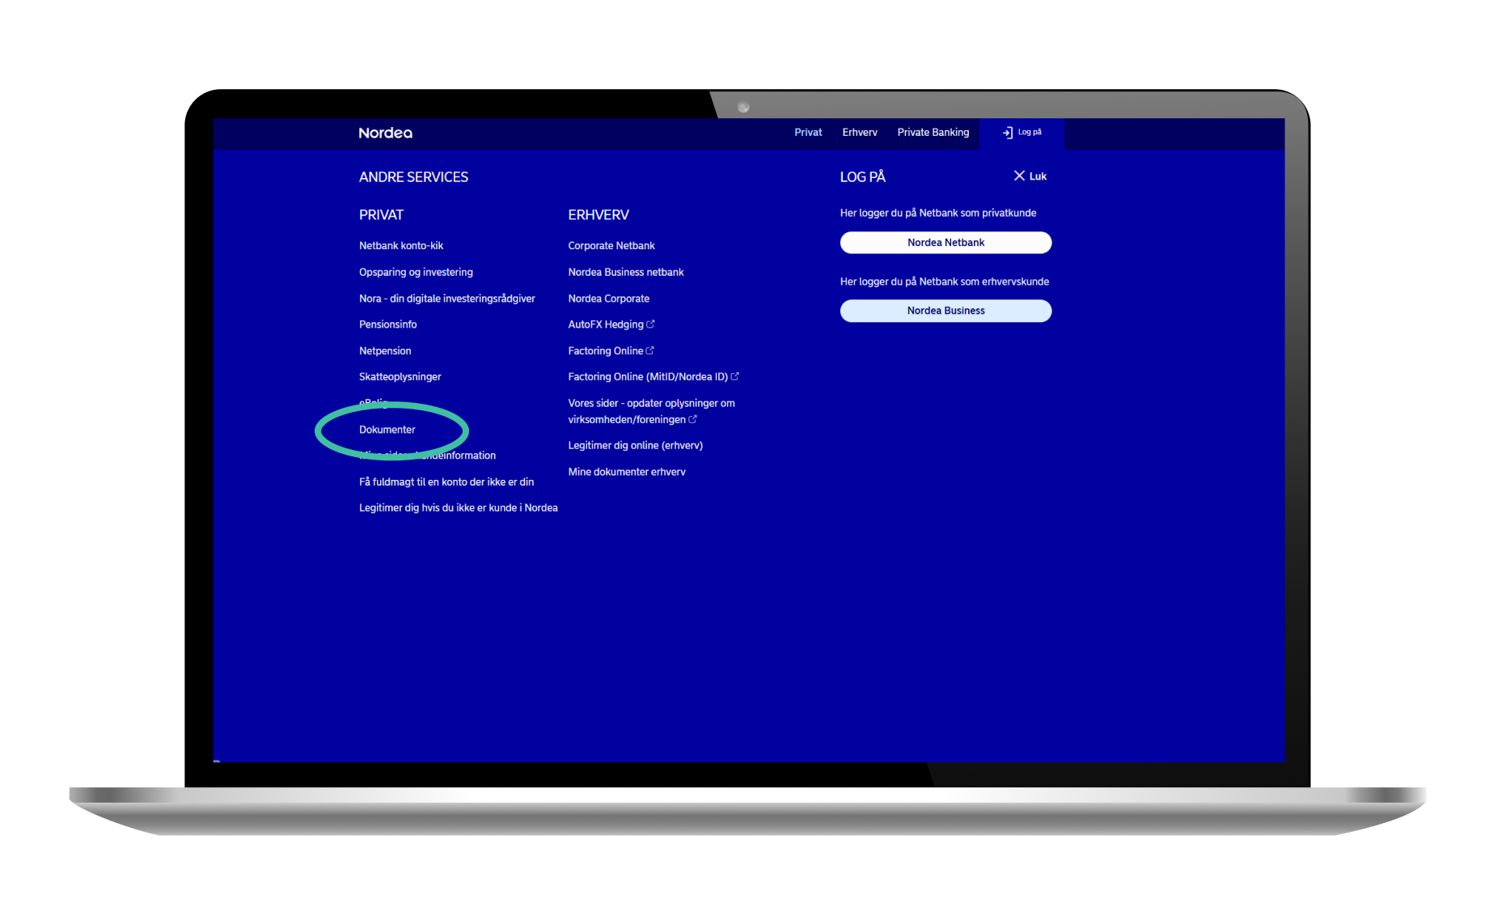Open Nora digitale investeringsrådgiver link

tap(447, 299)
